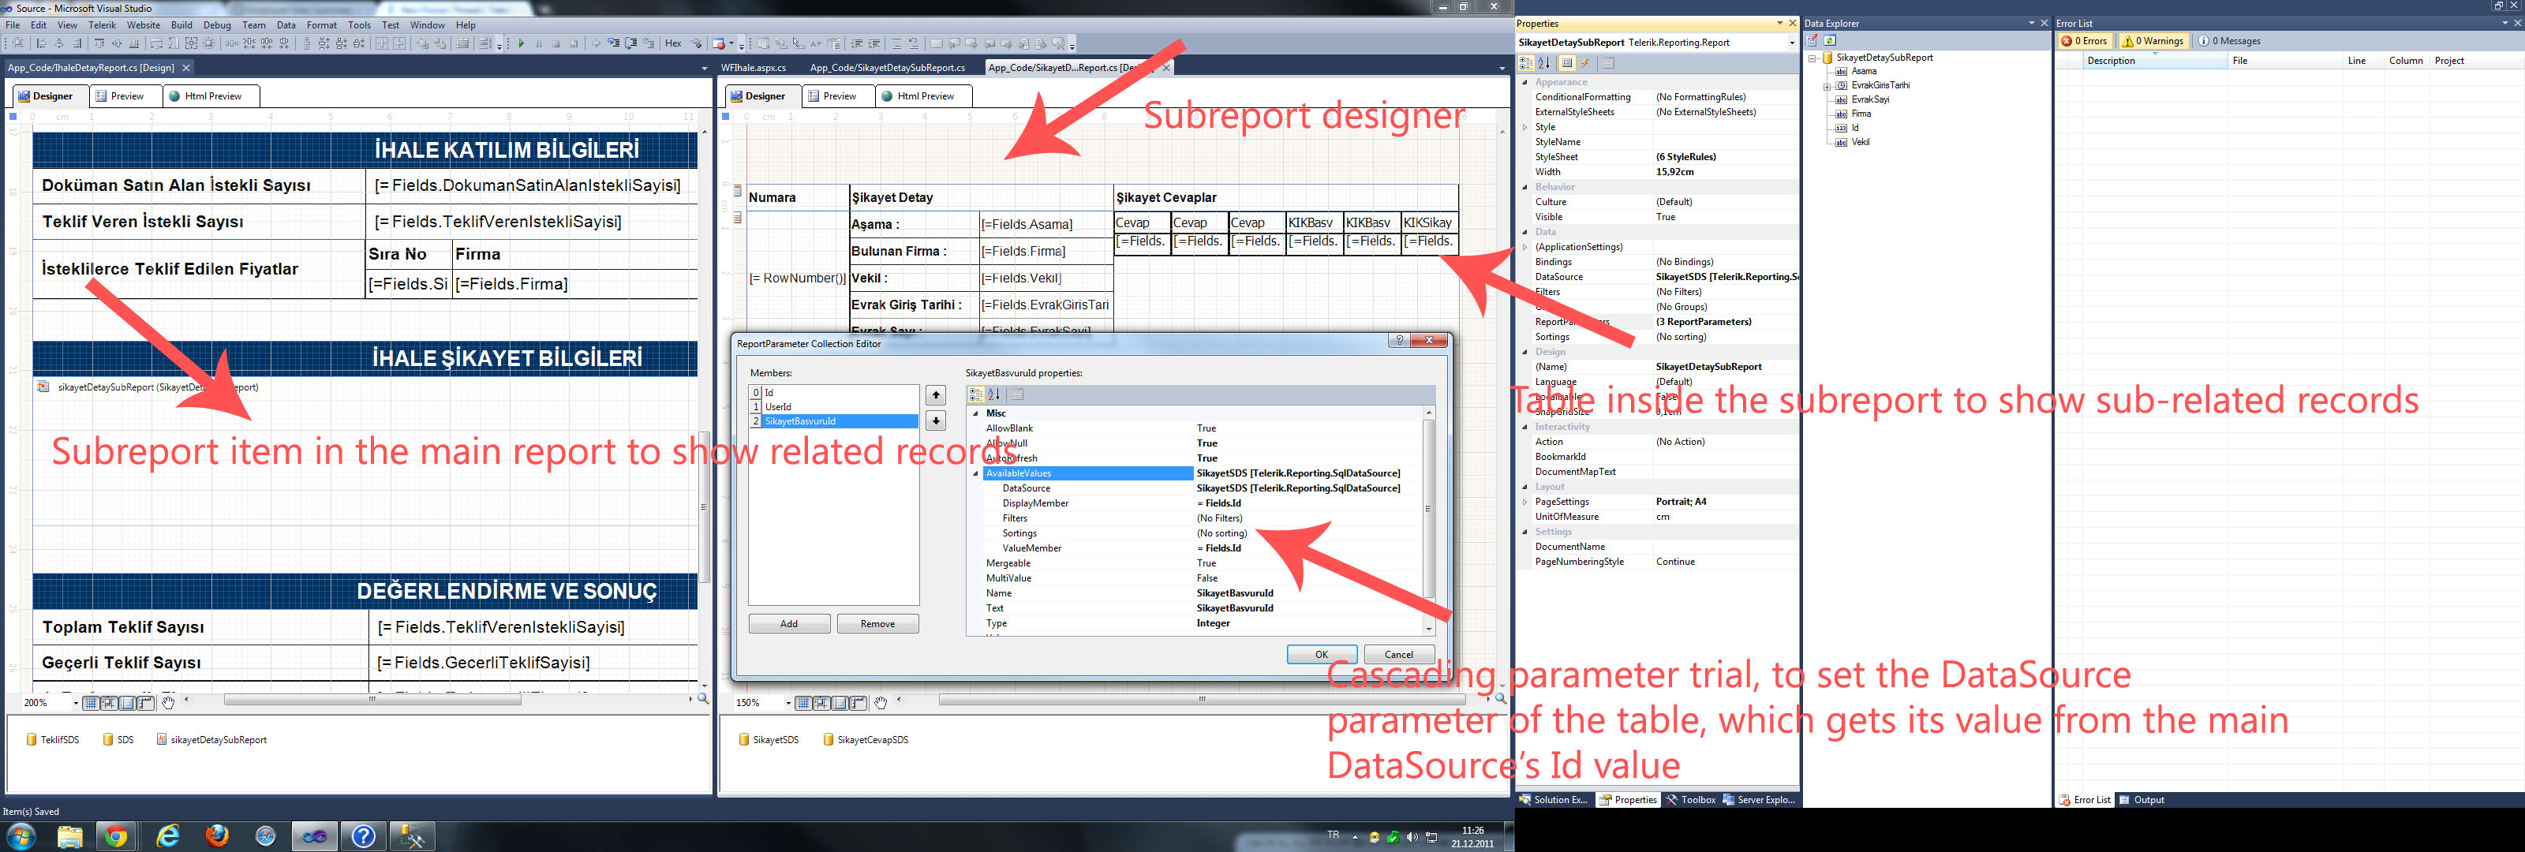The width and height of the screenshot is (2525, 852).
Task: Open the Telerik menu
Action: pyautogui.click(x=102, y=25)
